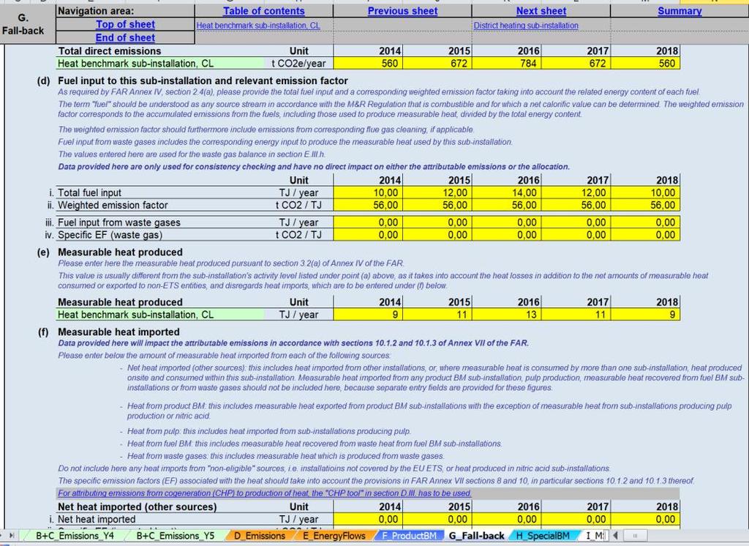Click the section (f) Measurable heat imported heading
This screenshot has width=749, height=546.
coord(118,332)
